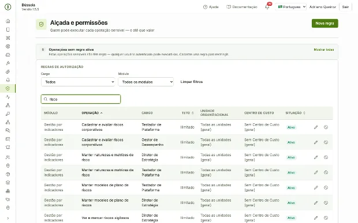Open the users group sidebar icon
The height and width of the screenshot is (223, 358).
[x=8, y=157]
